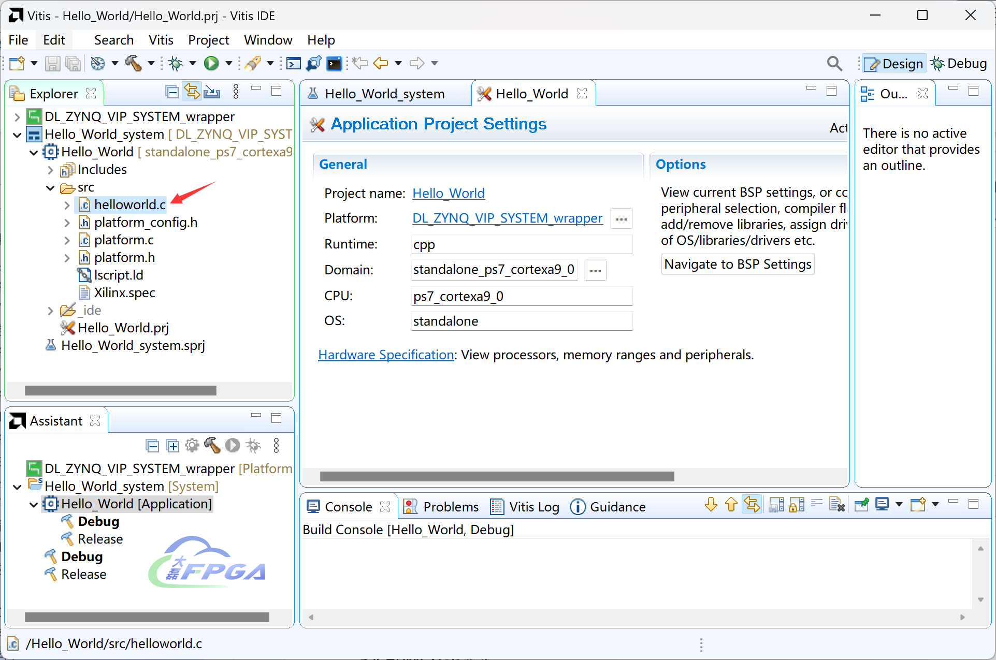Switch to the Design perspective
Viewport: 996px width, 660px height.
pos(894,63)
